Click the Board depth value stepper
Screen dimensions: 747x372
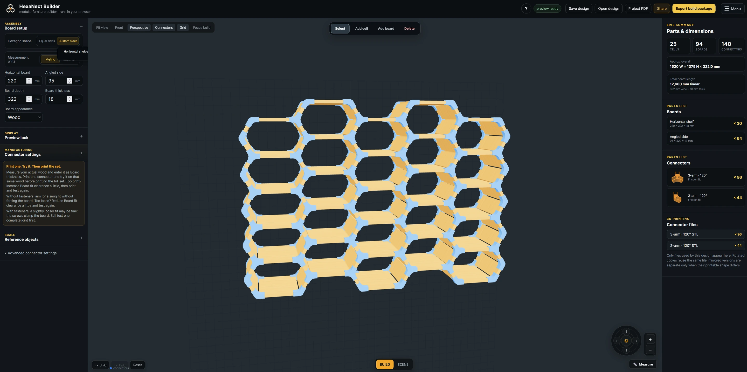coord(29,99)
